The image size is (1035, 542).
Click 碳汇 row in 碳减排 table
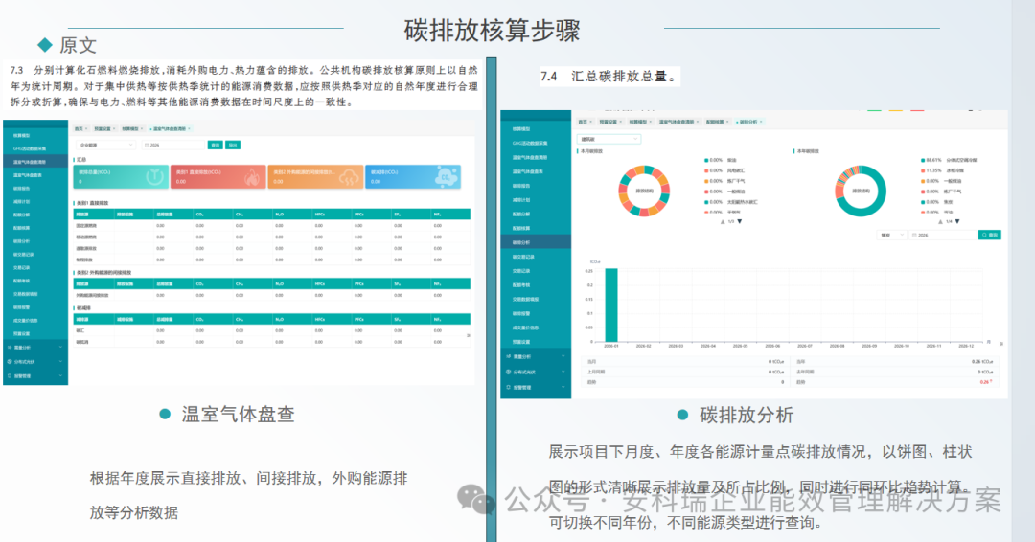pos(271,330)
